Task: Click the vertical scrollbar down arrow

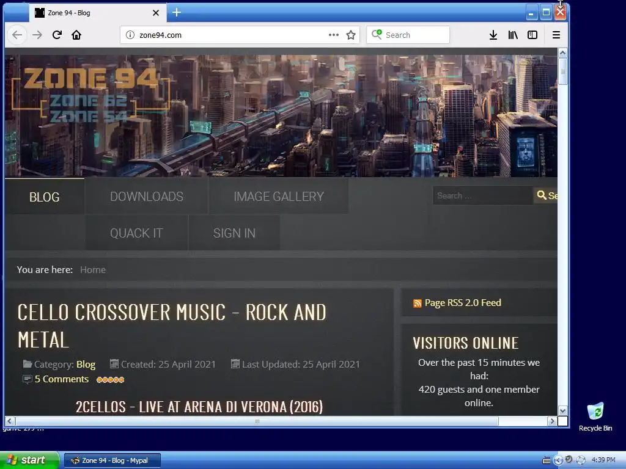Action: (562, 411)
